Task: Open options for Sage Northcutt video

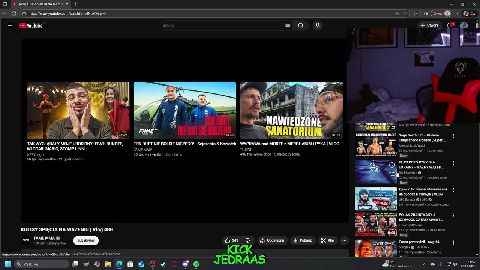Action: point(453,136)
